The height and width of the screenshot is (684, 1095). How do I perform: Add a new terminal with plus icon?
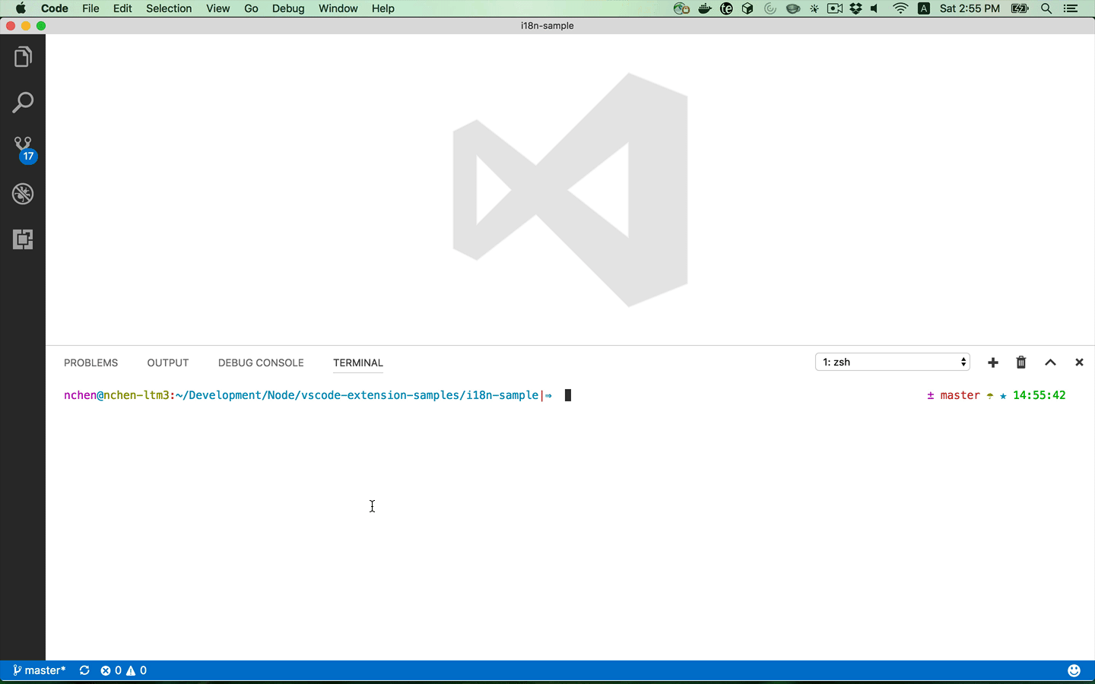click(993, 363)
